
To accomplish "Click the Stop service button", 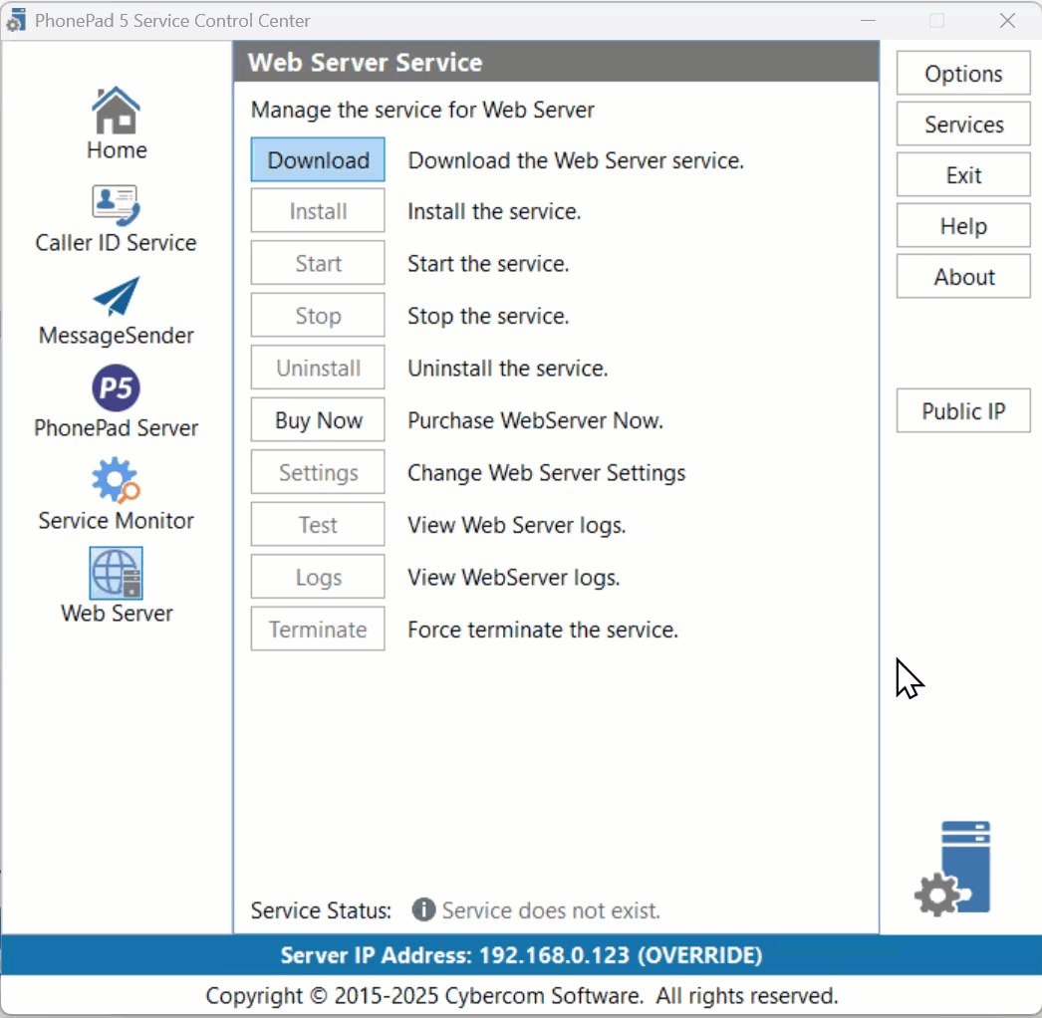I will coord(318,315).
